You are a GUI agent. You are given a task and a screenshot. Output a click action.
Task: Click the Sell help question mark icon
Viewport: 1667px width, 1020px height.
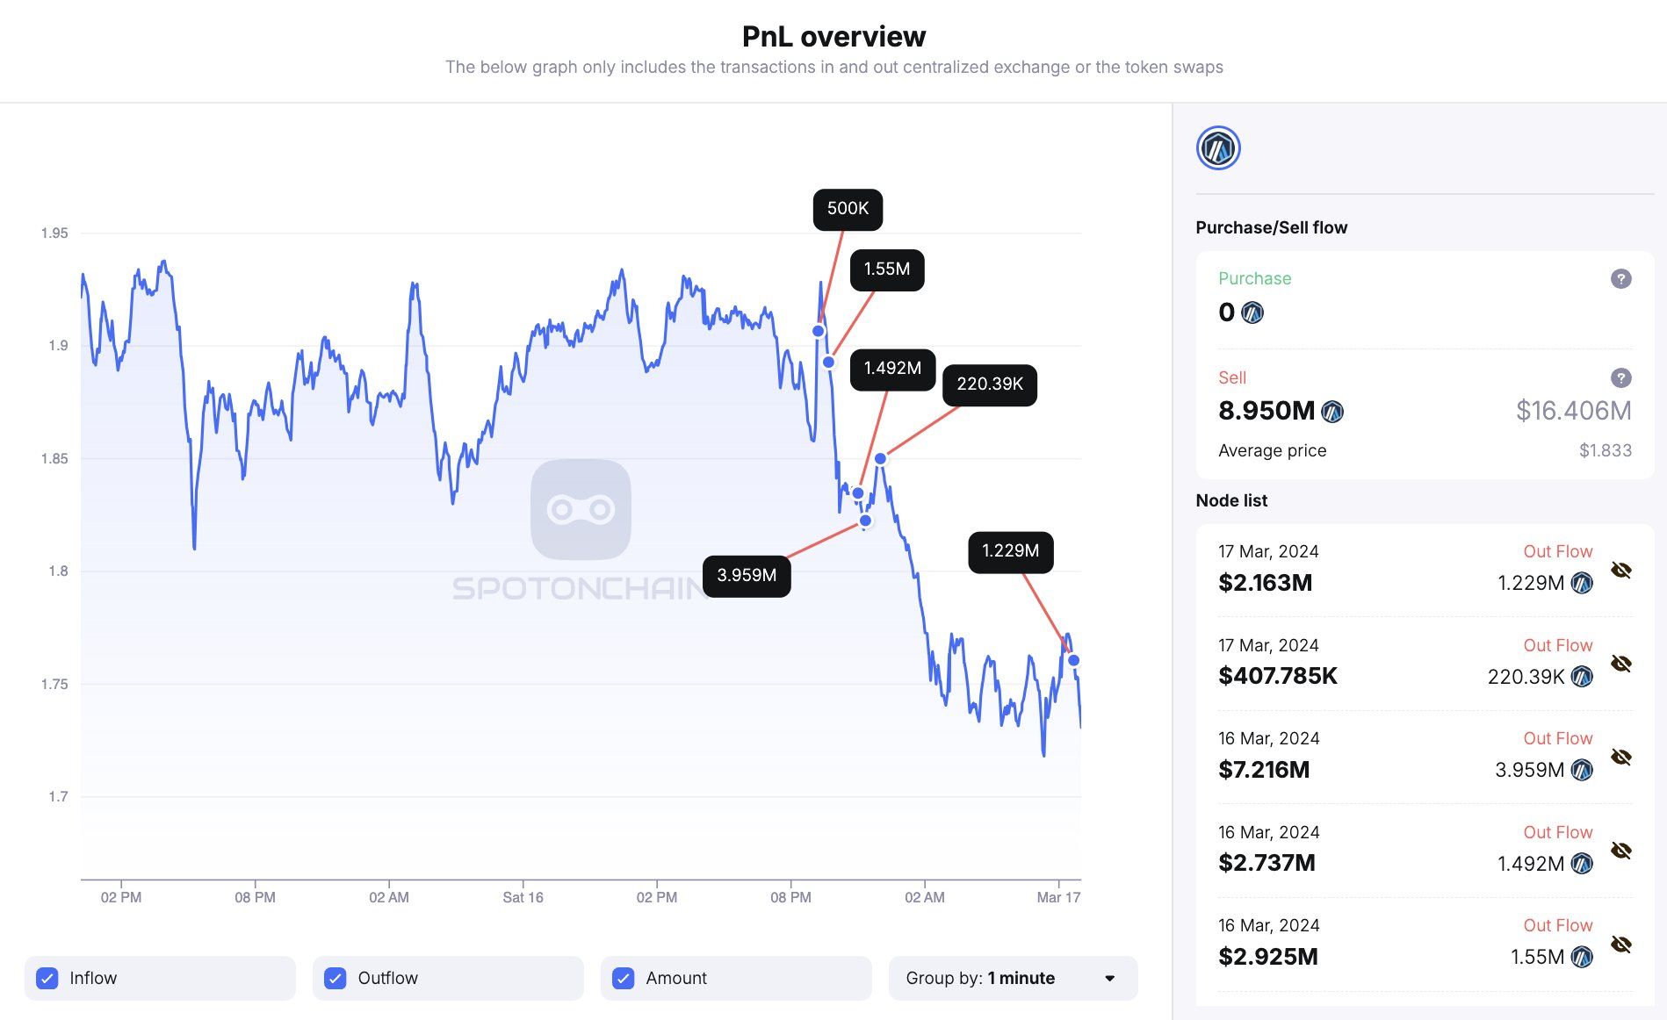coord(1620,378)
